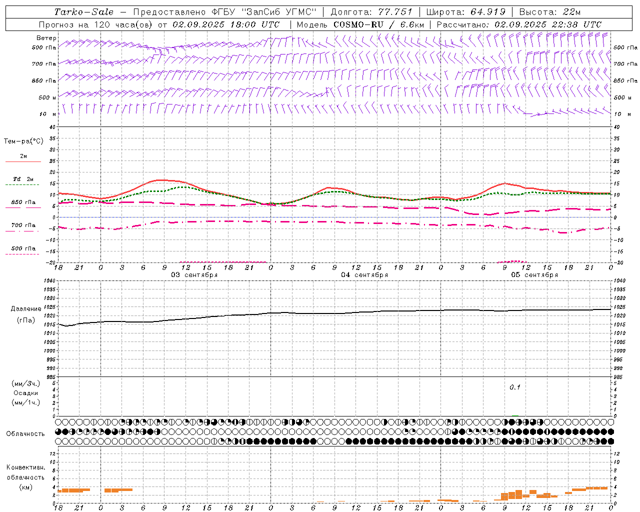Select the "Тем-ра(°C)" temperature label
This screenshot has height=512, width=640.
pyautogui.click(x=23, y=141)
